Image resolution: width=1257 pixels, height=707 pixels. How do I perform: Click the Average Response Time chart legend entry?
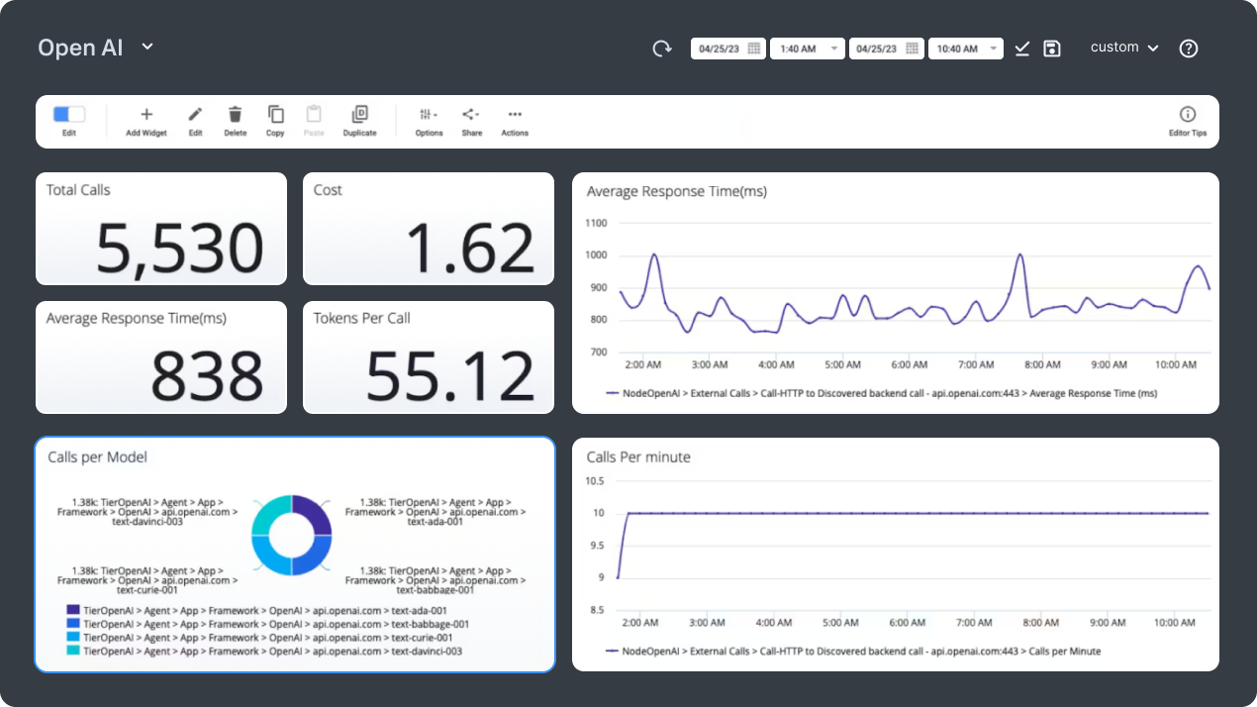(881, 393)
